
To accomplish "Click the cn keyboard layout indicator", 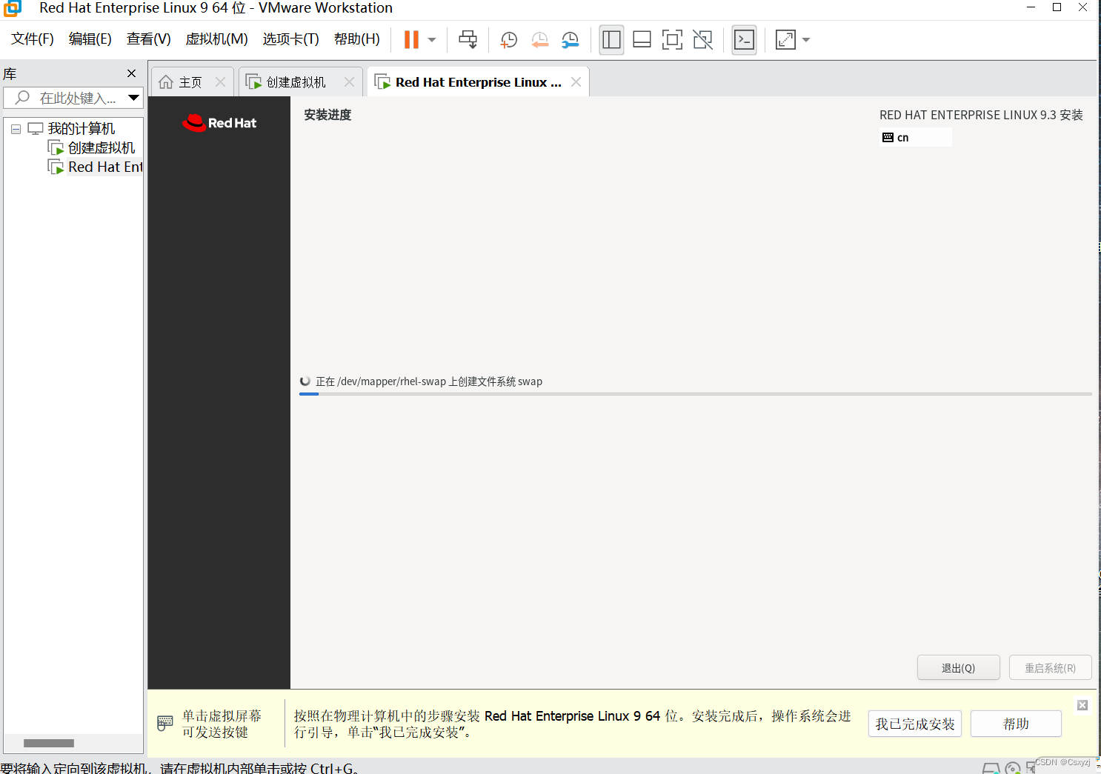I will click(915, 137).
